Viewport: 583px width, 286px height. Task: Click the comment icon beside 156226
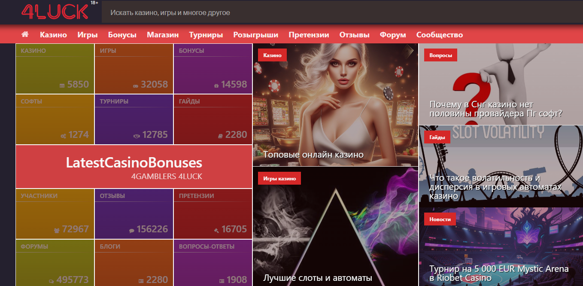[131, 231]
